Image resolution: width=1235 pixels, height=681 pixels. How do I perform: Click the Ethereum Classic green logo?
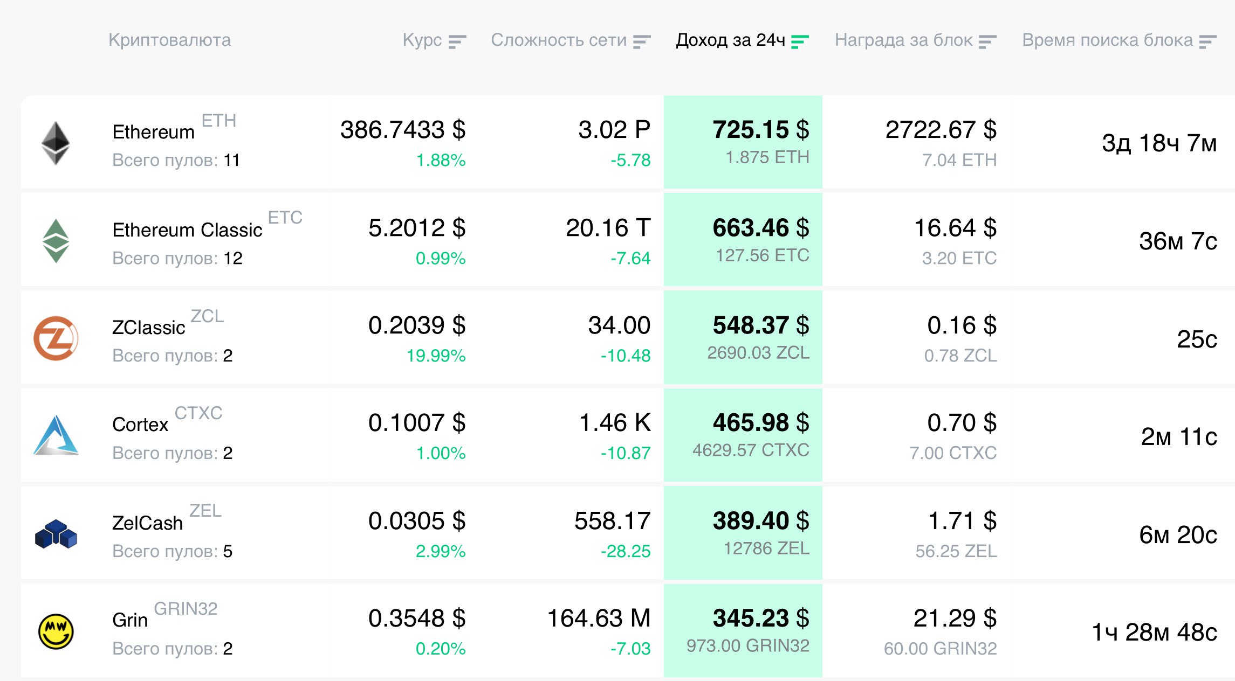tap(56, 241)
